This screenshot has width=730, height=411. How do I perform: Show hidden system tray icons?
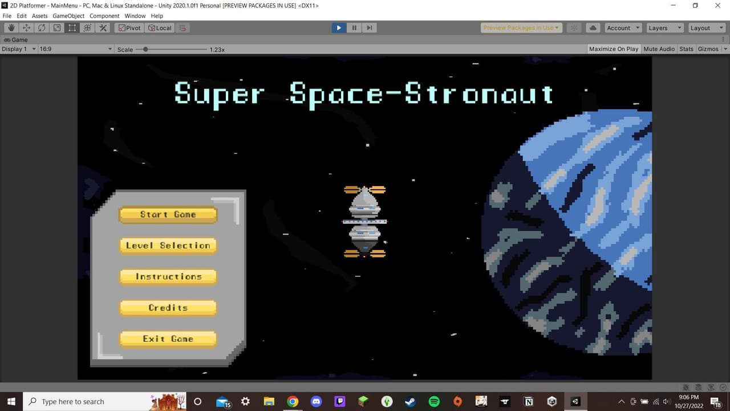pyautogui.click(x=622, y=402)
